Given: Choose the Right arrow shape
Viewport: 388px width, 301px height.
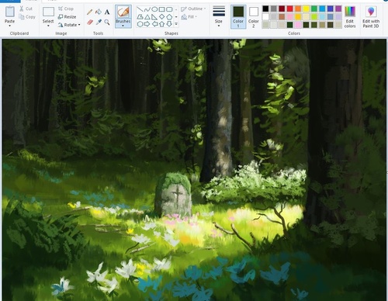Looking at the screenshot, I should 147,24.
